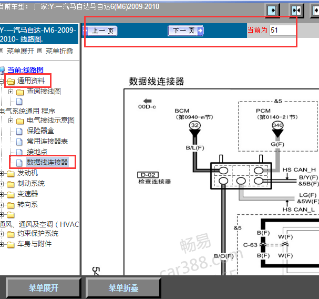Open the 当前:线路图 link
319x299 pixels.
tap(25, 70)
